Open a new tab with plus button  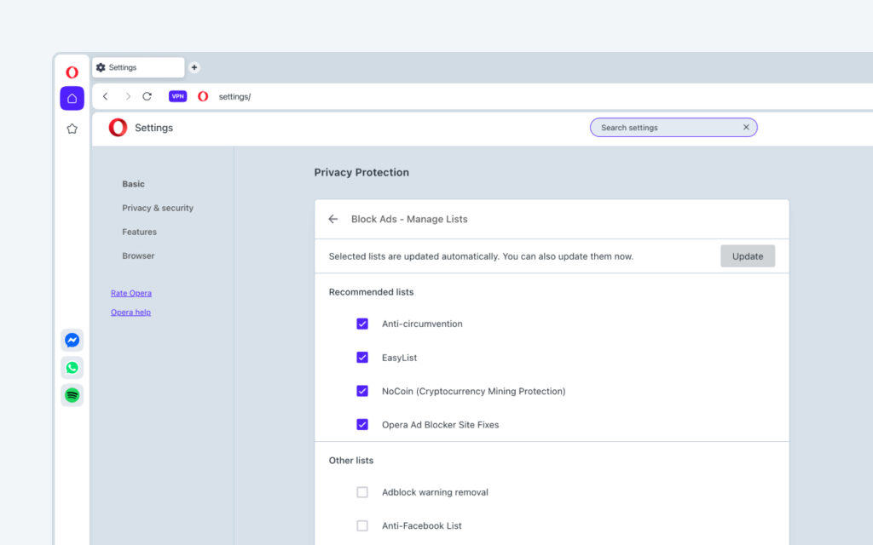click(194, 67)
